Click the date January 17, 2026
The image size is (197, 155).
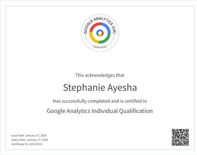[x=37, y=140]
